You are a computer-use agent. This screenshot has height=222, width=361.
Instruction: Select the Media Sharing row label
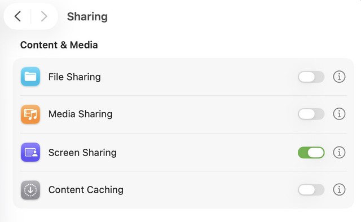(80, 114)
